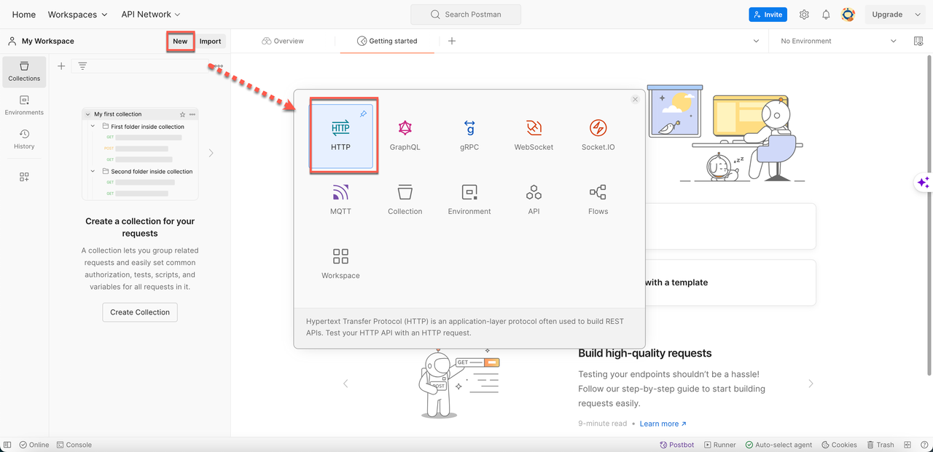View notifications bell
The width and height of the screenshot is (933, 452).
click(x=826, y=15)
